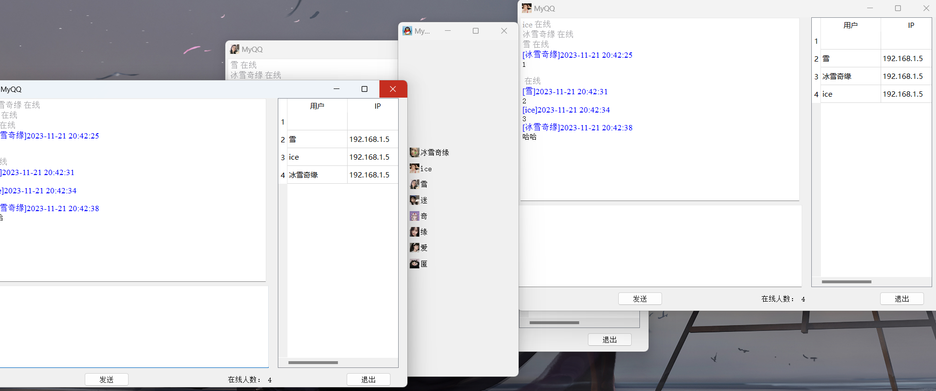Click the avatar icon in the right MyQQ window's title bar

tap(527, 8)
